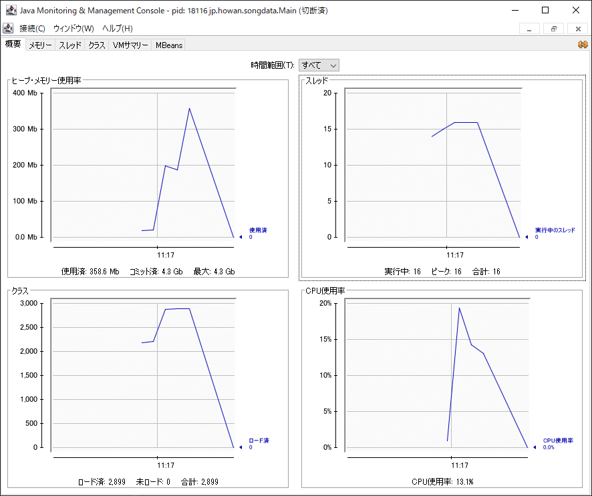Click the internal frame minimize icon
This screenshot has height=496, width=592.
pyautogui.click(x=530, y=29)
